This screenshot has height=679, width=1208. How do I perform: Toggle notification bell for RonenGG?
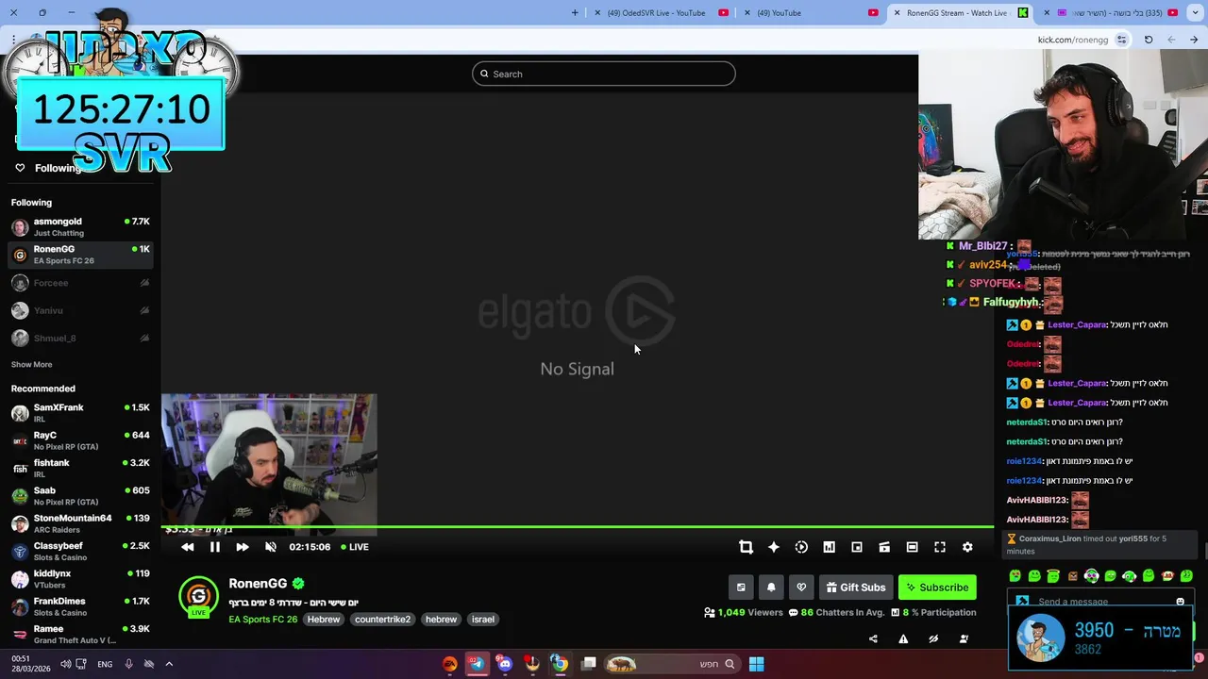click(771, 588)
